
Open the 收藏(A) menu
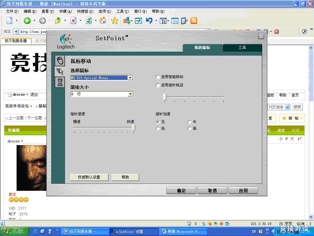[66, 11]
